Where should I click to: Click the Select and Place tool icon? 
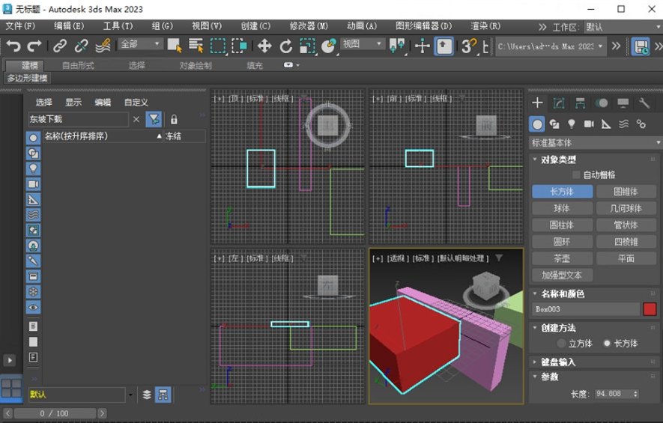329,46
